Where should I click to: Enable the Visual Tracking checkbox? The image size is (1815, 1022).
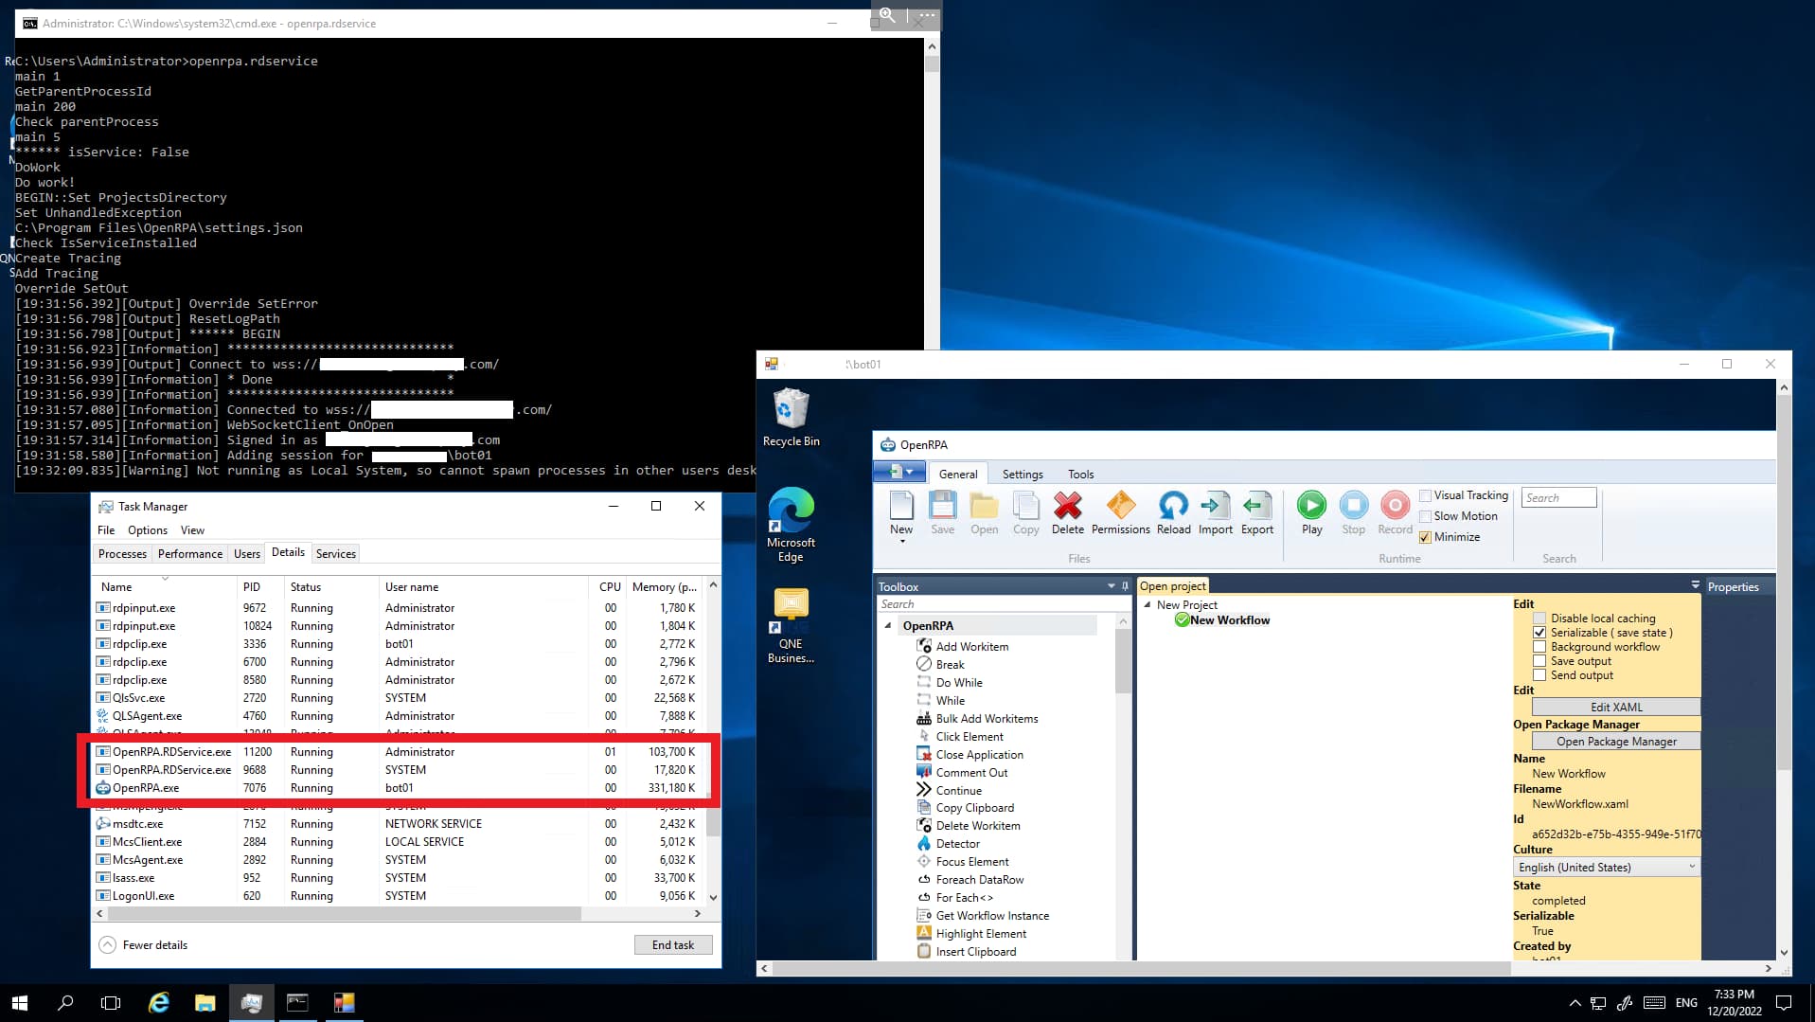(1425, 495)
